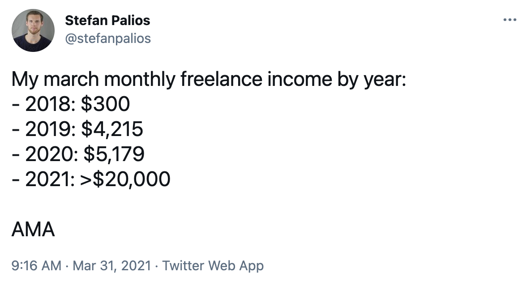Viewport: 531px width, 281px height.
Task: Open the Twitter Web App source link
Action: 213,266
